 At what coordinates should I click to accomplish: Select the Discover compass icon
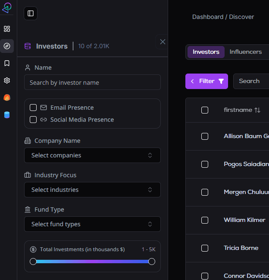(x=7, y=46)
